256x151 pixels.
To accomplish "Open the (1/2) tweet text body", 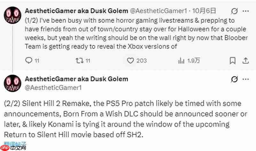I will click(x=128, y=34).
